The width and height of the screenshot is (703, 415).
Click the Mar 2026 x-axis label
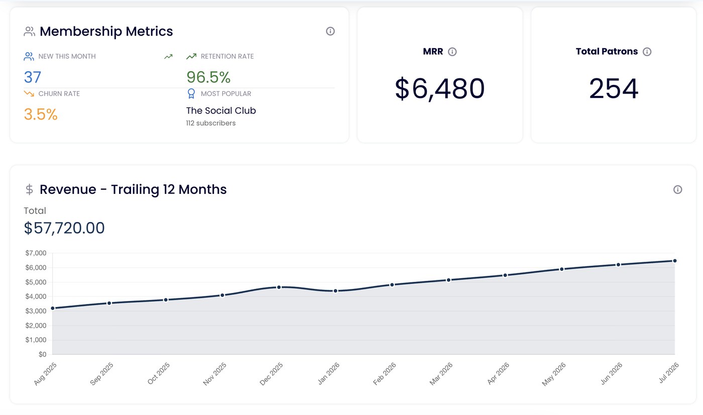[441, 374]
